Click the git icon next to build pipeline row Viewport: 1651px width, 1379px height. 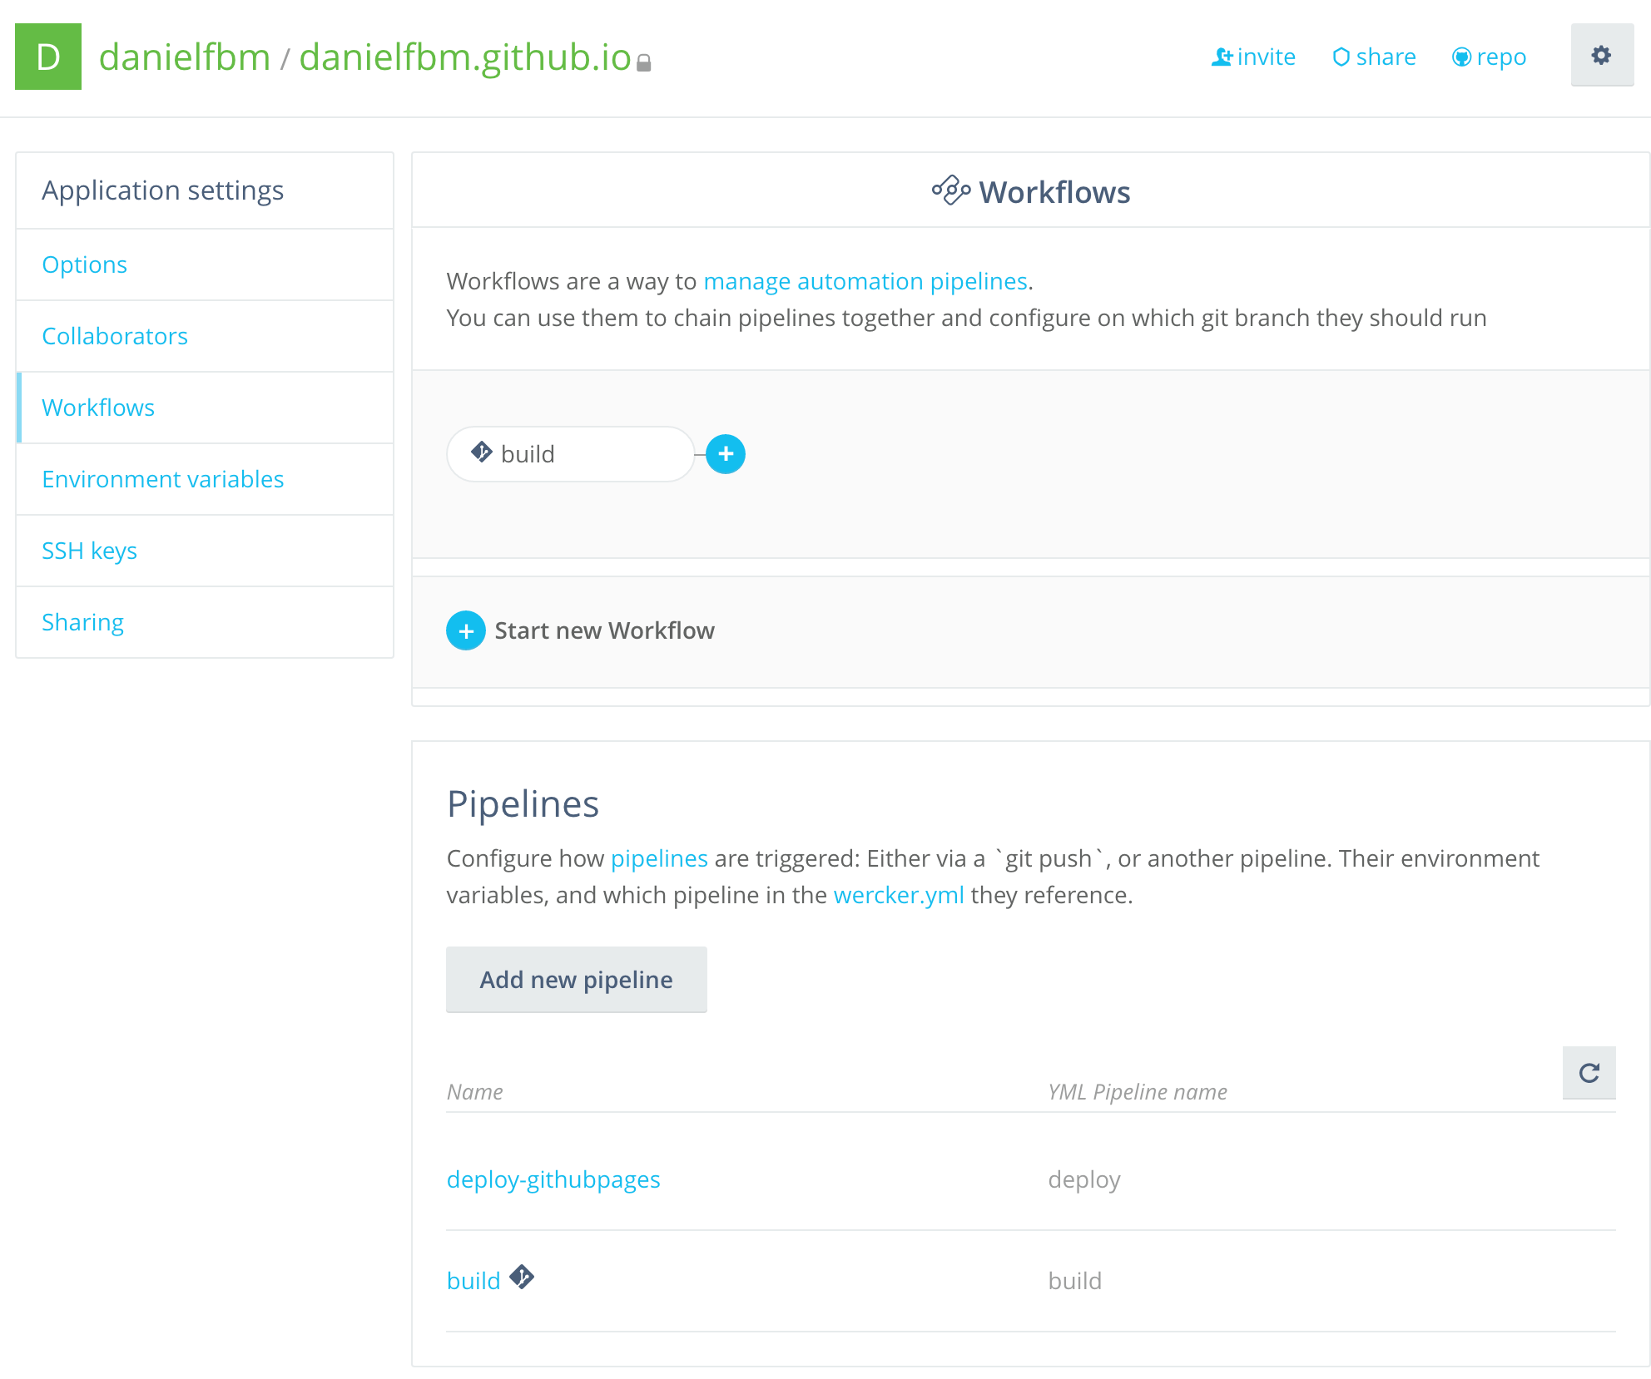click(x=522, y=1277)
